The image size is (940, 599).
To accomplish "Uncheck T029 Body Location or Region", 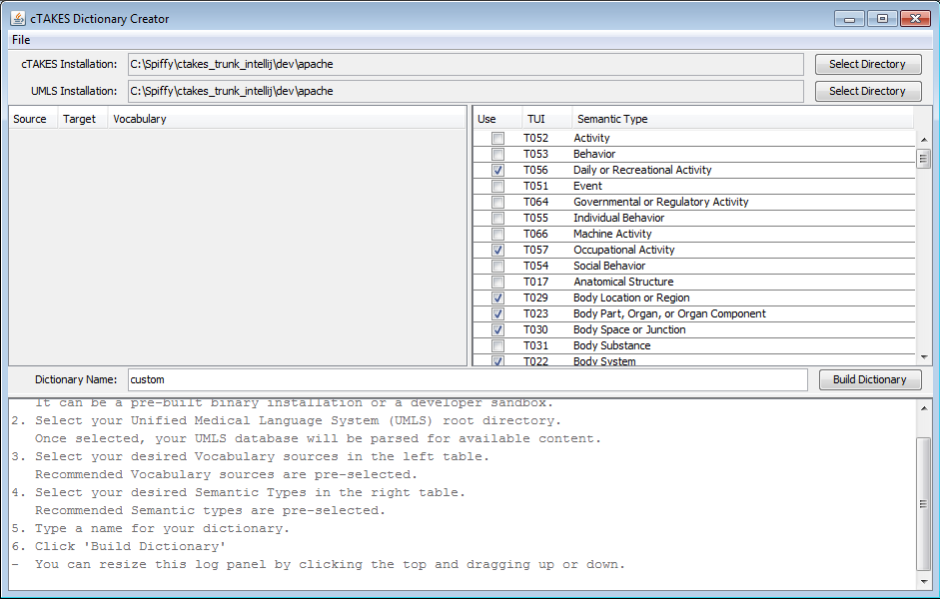I will pyautogui.click(x=497, y=299).
